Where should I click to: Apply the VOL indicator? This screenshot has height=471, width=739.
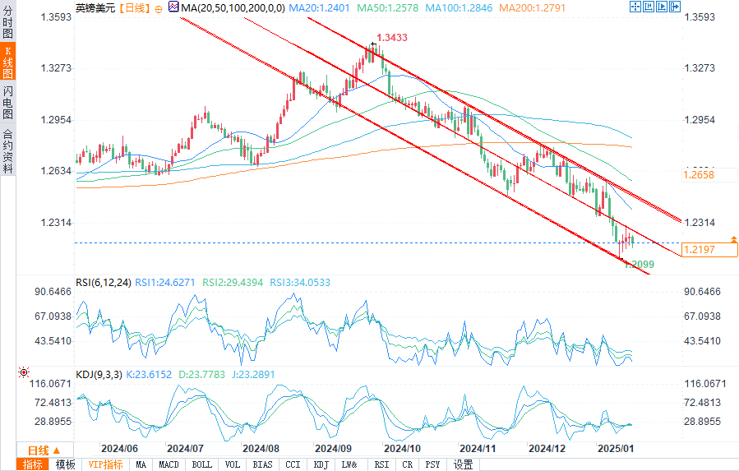pyautogui.click(x=233, y=464)
